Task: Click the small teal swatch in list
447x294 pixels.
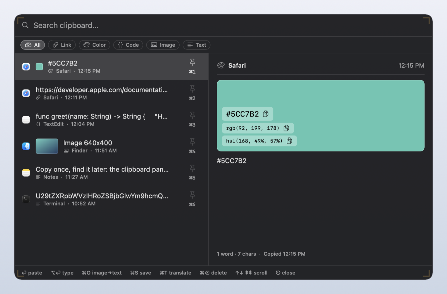Action: pos(39,67)
